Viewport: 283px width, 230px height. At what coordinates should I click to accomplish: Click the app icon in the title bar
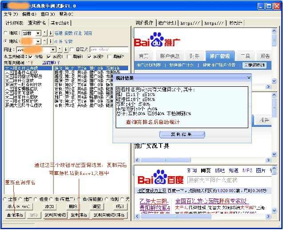(5, 6)
